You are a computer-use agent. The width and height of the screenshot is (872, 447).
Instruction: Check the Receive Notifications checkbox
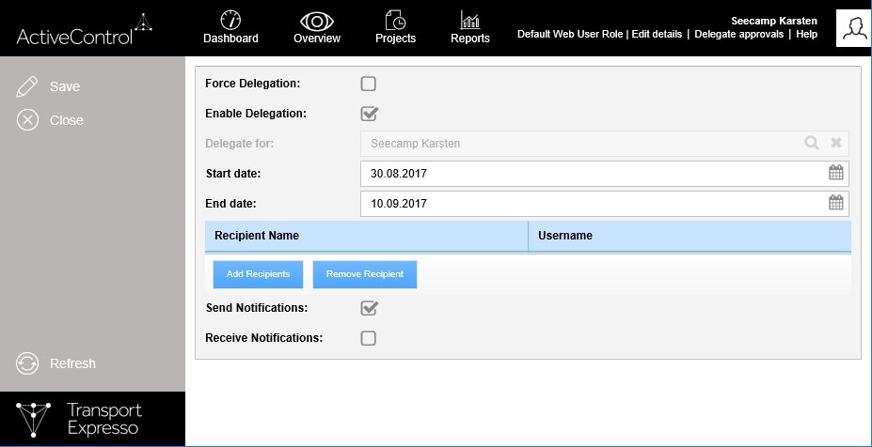pos(368,338)
